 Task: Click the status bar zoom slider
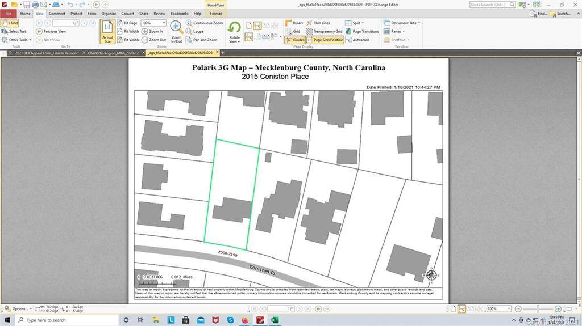coord(538,308)
